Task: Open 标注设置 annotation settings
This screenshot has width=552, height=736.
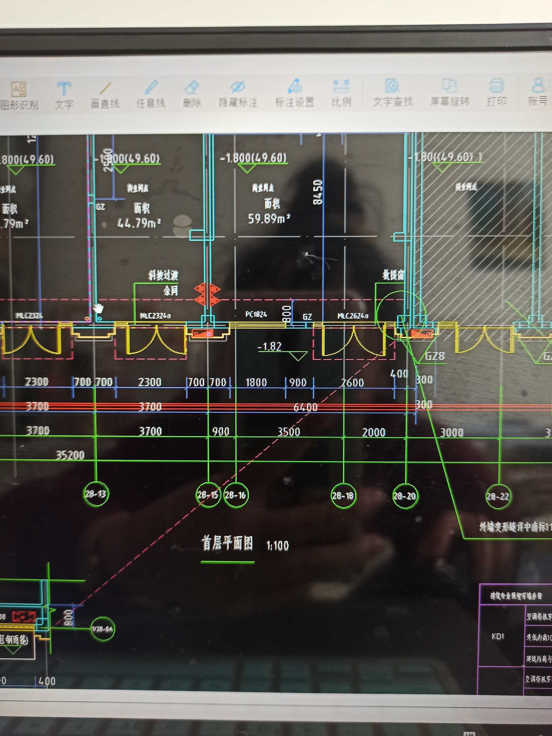Action: [x=294, y=94]
